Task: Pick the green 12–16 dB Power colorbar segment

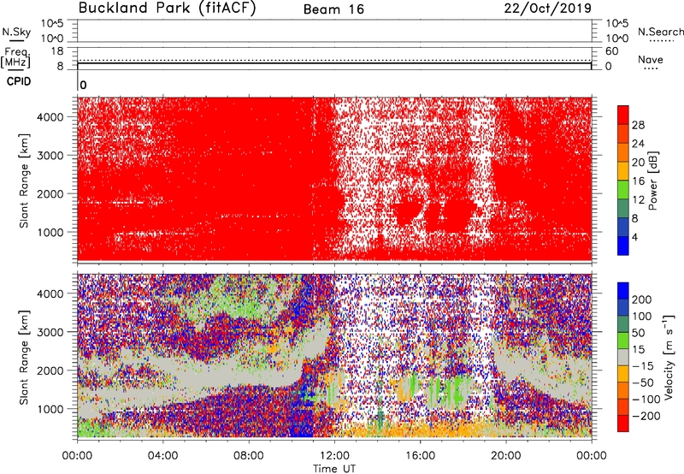Action: pos(623,190)
